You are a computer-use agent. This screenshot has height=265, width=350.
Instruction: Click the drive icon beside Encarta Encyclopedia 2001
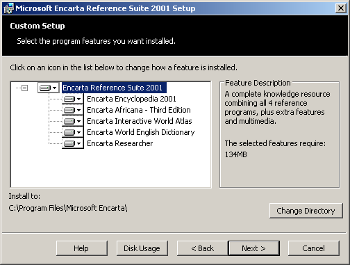click(x=69, y=99)
